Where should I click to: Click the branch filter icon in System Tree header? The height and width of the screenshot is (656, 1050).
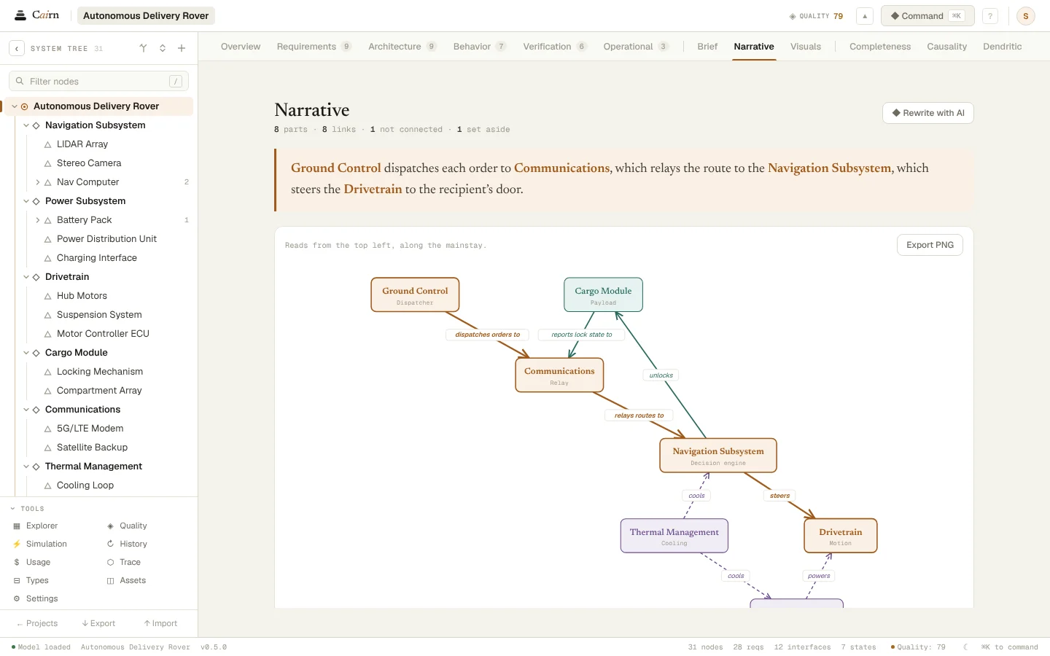(x=143, y=49)
